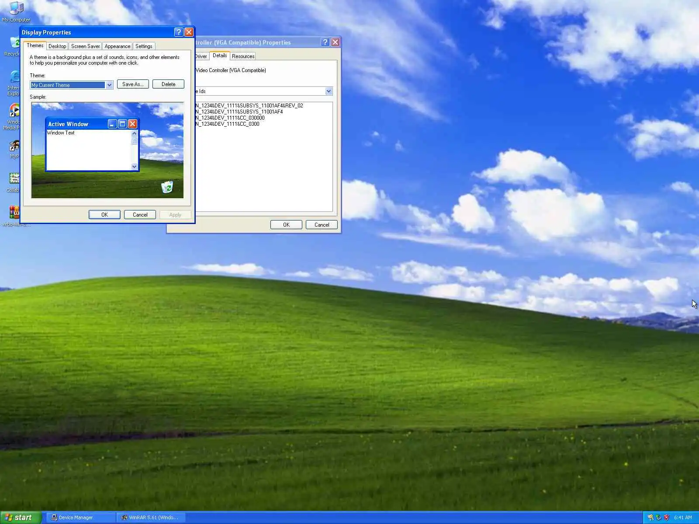Select the ID line ending CC_0300

point(227,124)
